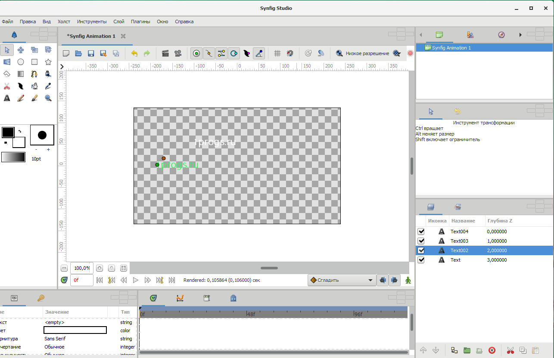Select the Sketch pencil tool
The height and width of the screenshot is (358, 554).
pyautogui.click(x=21, y=98)
